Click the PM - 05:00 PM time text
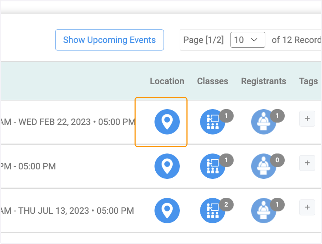This screenshot has width=322, height=244. coord(28,166)
